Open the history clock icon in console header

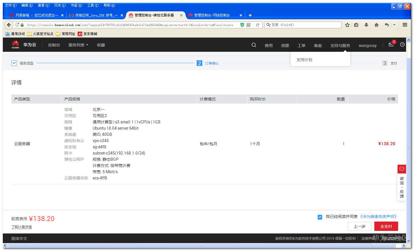click(402, 44)
